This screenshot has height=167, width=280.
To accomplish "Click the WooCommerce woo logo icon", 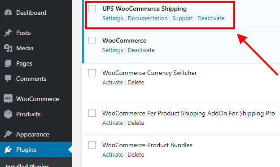I will [8, 99].
